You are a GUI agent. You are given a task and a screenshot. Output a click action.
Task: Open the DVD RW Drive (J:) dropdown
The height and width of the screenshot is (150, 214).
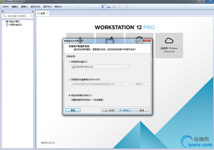[x=100, y=67]
